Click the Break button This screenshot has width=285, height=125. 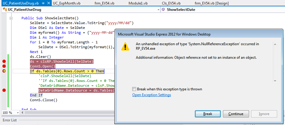[x=208, y=114]
